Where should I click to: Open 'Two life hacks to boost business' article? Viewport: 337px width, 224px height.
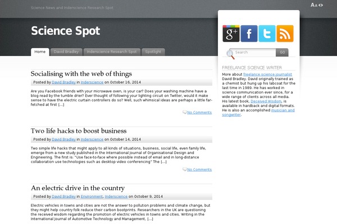[x=78, y=130]
